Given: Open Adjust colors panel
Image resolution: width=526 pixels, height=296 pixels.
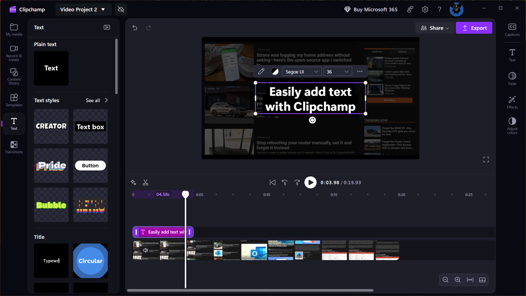Looking at the screenshot, I should [512, 126].
